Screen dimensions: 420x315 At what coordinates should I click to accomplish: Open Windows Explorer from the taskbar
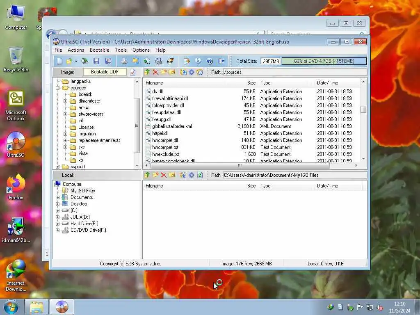click(37, 307)
